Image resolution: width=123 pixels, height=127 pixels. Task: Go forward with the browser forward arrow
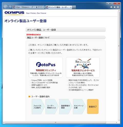[x=10, y=7]
